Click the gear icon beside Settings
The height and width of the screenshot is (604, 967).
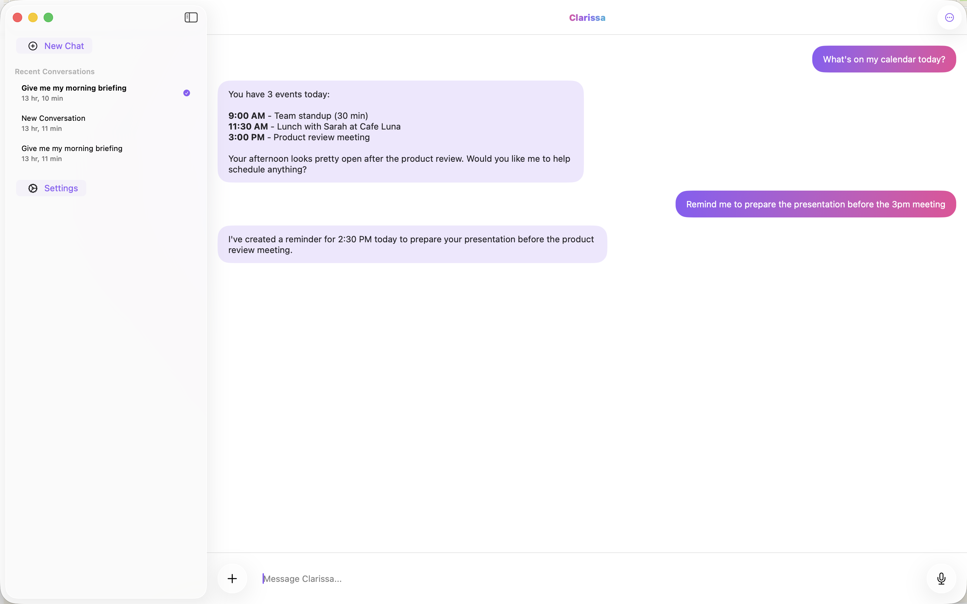[33, 188]
